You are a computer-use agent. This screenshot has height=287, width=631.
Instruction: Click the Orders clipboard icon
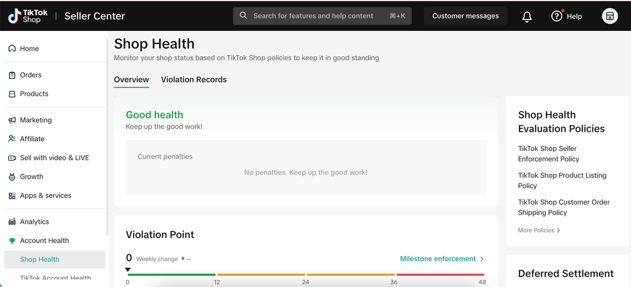12,75
